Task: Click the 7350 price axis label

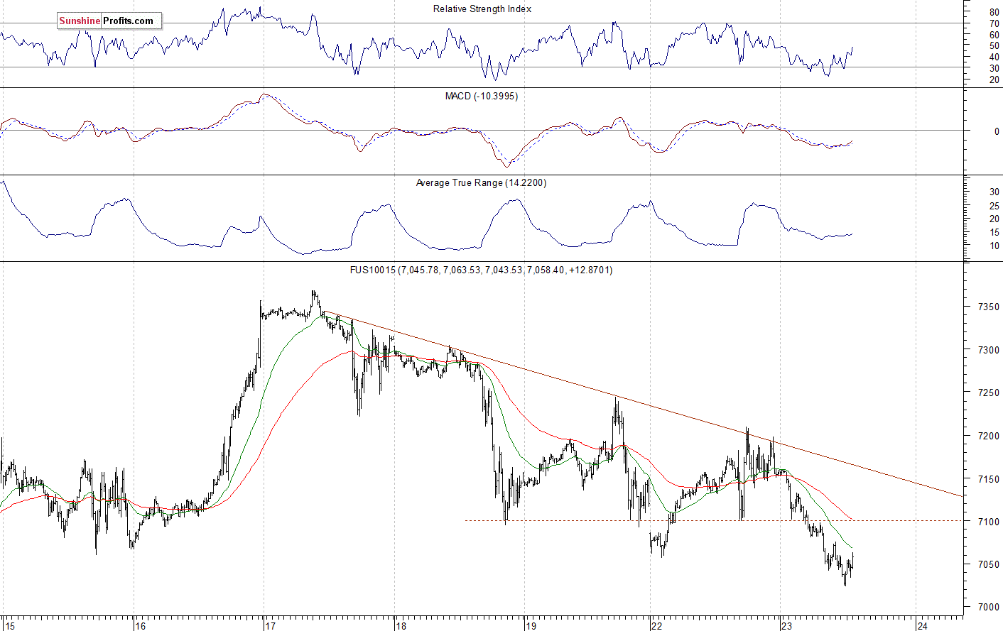Action: [x=989, y=307]
